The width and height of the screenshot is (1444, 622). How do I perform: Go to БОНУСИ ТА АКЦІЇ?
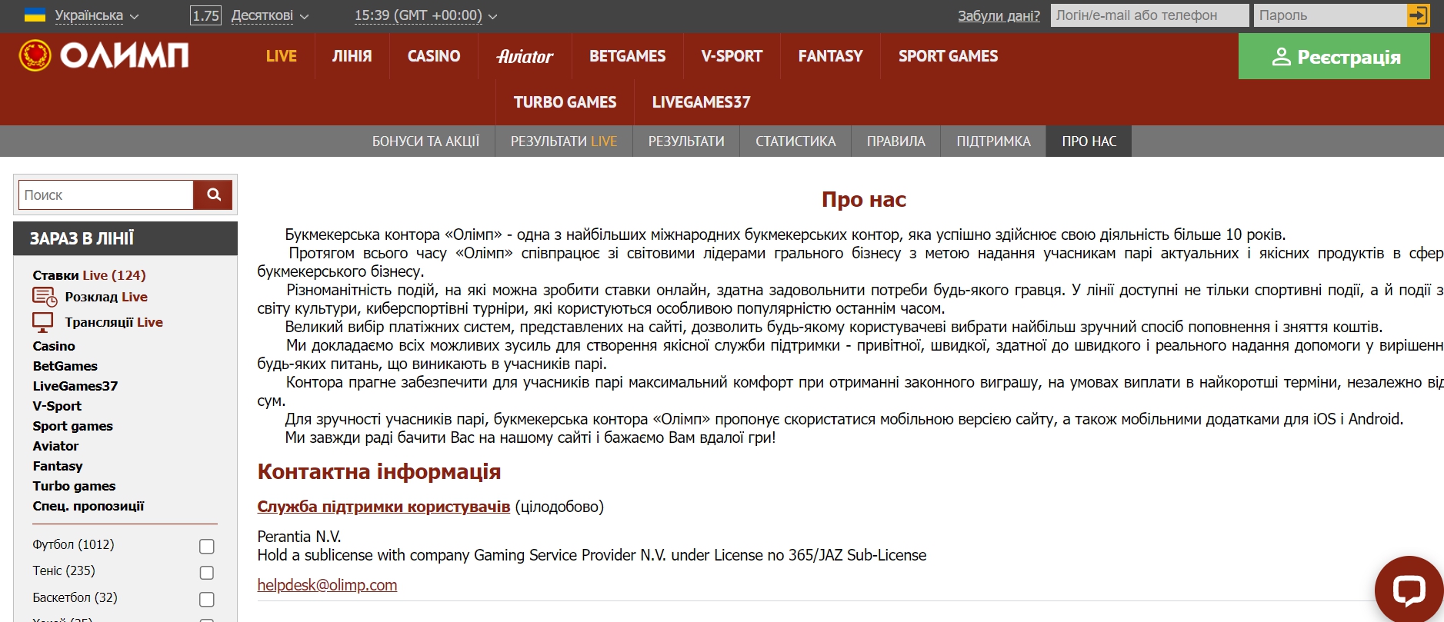click(x=425, y=141)
